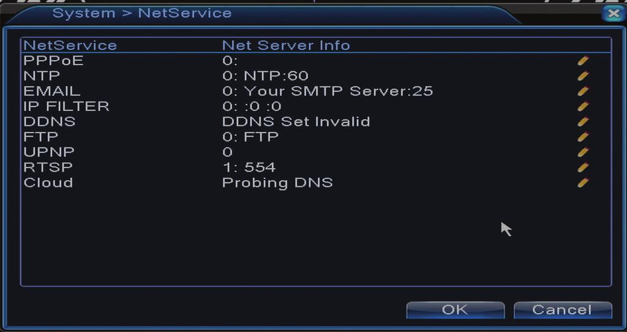Click the Cancel button
This screenshot has width=627, height=332.
pos(562,310)
